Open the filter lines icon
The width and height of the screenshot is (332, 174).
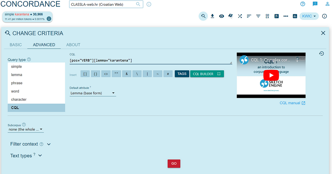258,16
